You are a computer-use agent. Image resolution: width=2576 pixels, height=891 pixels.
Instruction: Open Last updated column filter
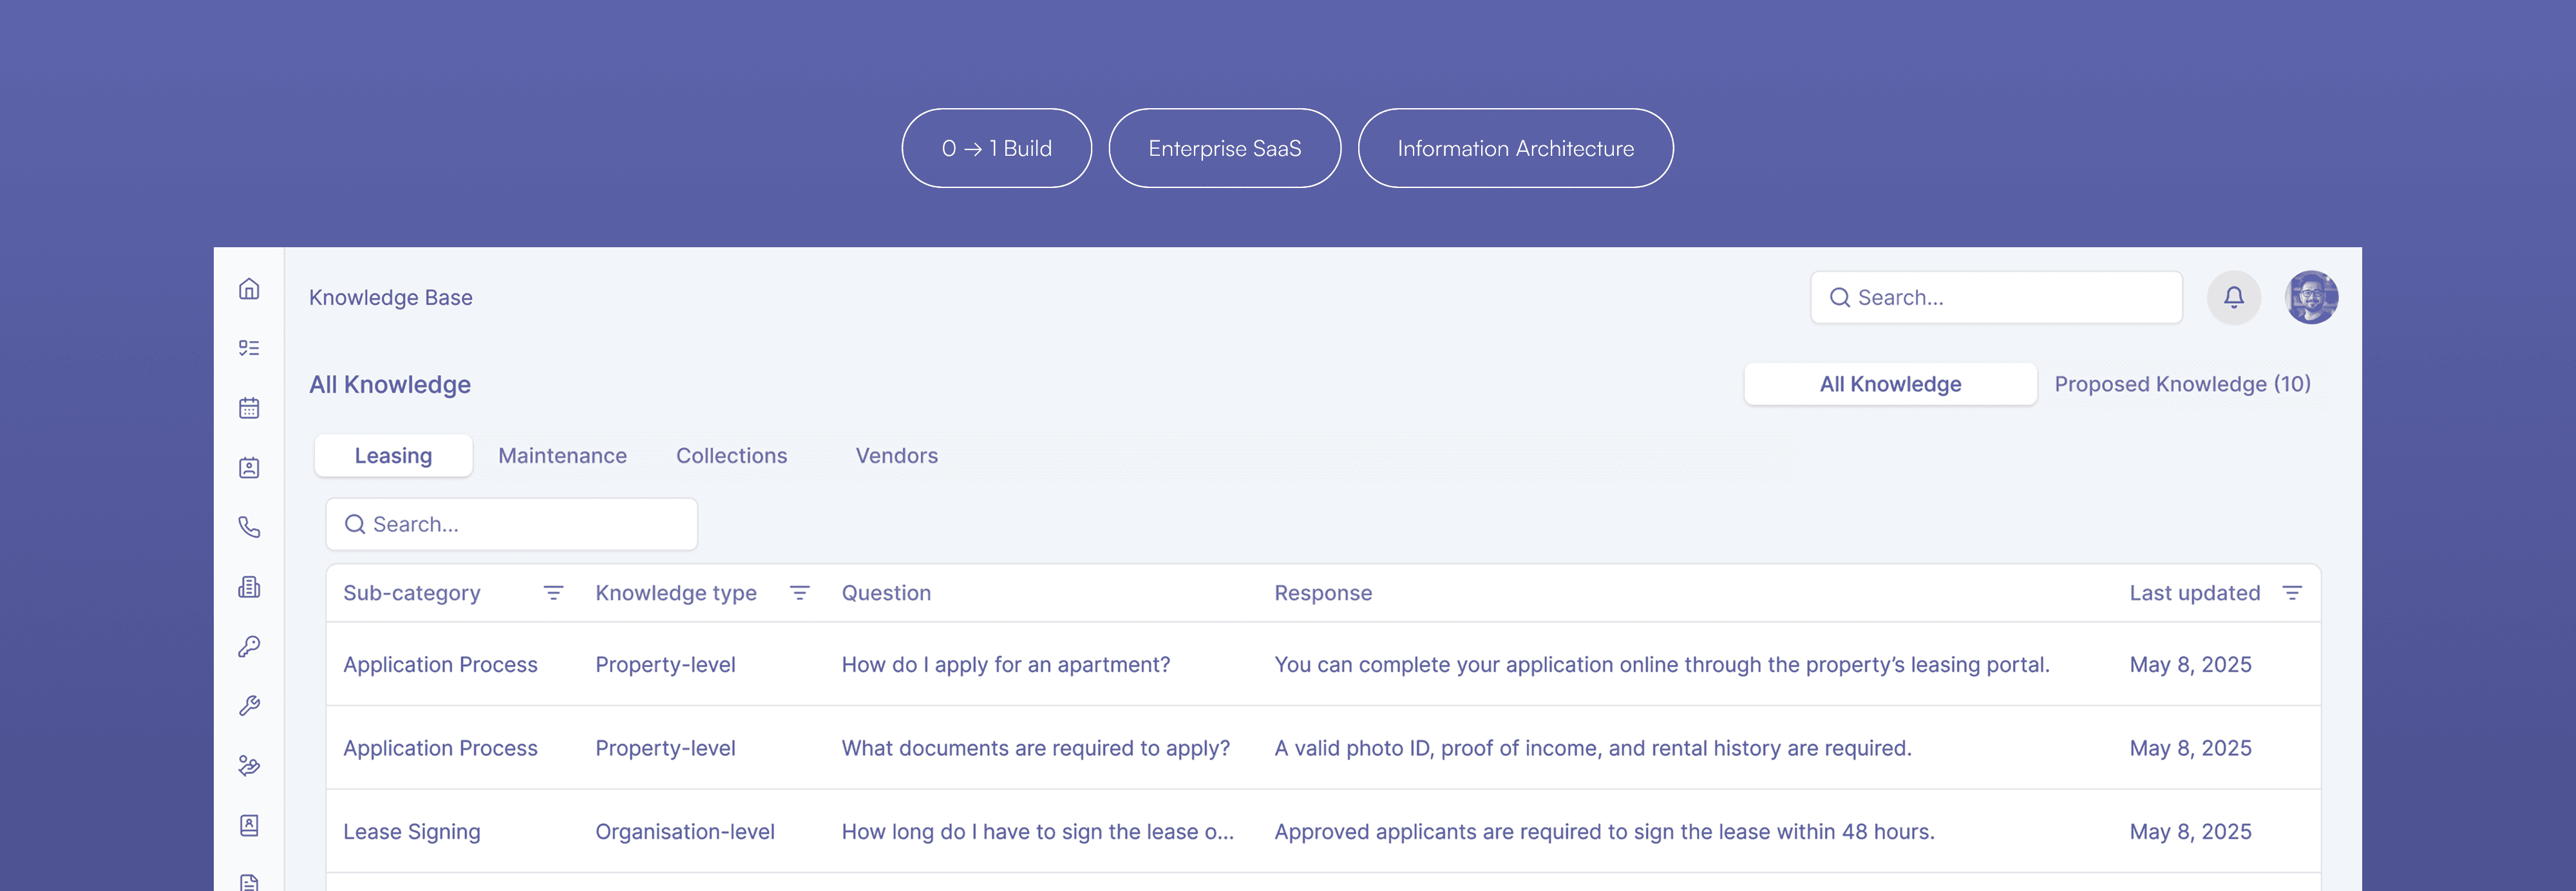2292,593
